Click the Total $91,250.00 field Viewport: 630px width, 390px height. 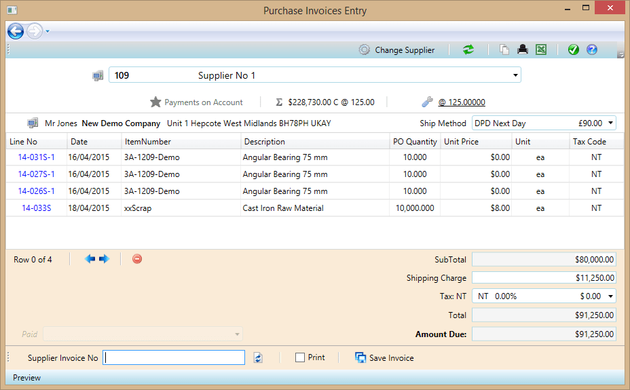(544, 315)
